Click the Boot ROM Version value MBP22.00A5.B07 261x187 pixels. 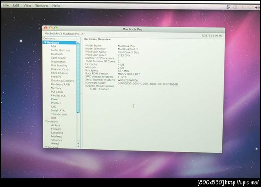(x=129, y=74)
